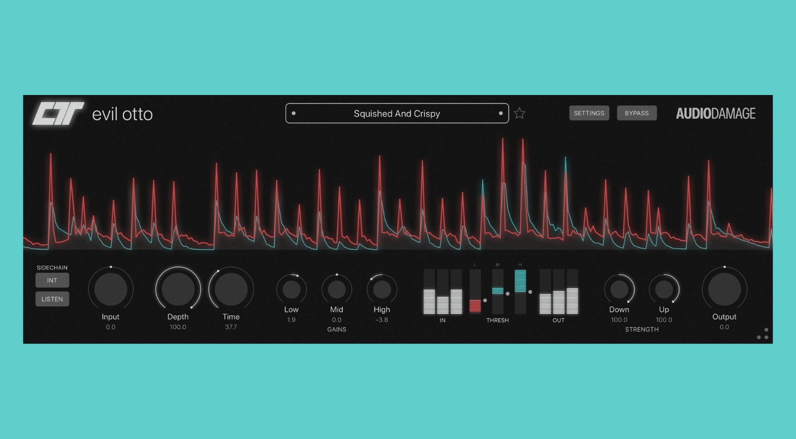
Task: Open the Squished And Crispy preset browser
Action: click(397, 113)
